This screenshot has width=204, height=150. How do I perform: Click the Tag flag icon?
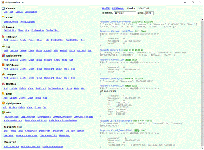(3, 46)
